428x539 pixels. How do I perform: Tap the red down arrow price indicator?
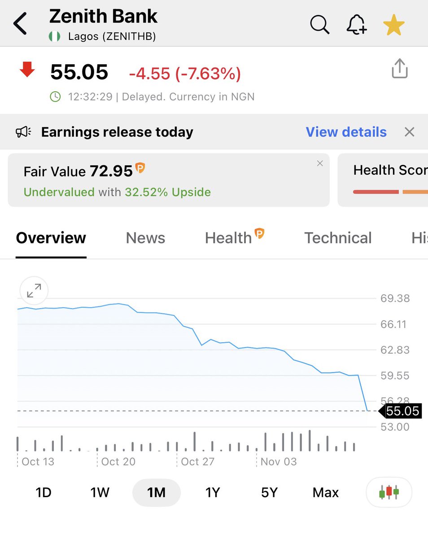(x=27, y=70)
